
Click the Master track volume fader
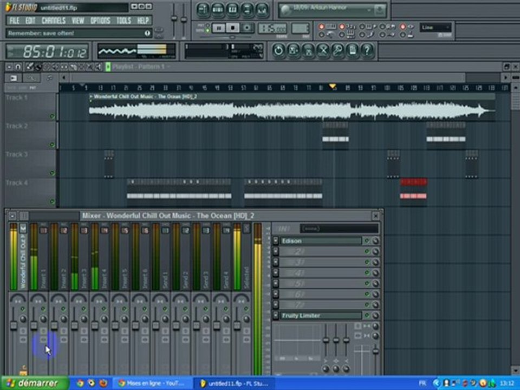click(13, 326)
